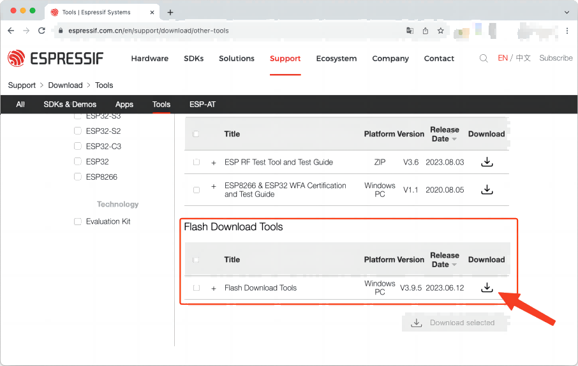Click the '2023.06.12' release date cell
578x366 pixels.
[x=445, y=288]
